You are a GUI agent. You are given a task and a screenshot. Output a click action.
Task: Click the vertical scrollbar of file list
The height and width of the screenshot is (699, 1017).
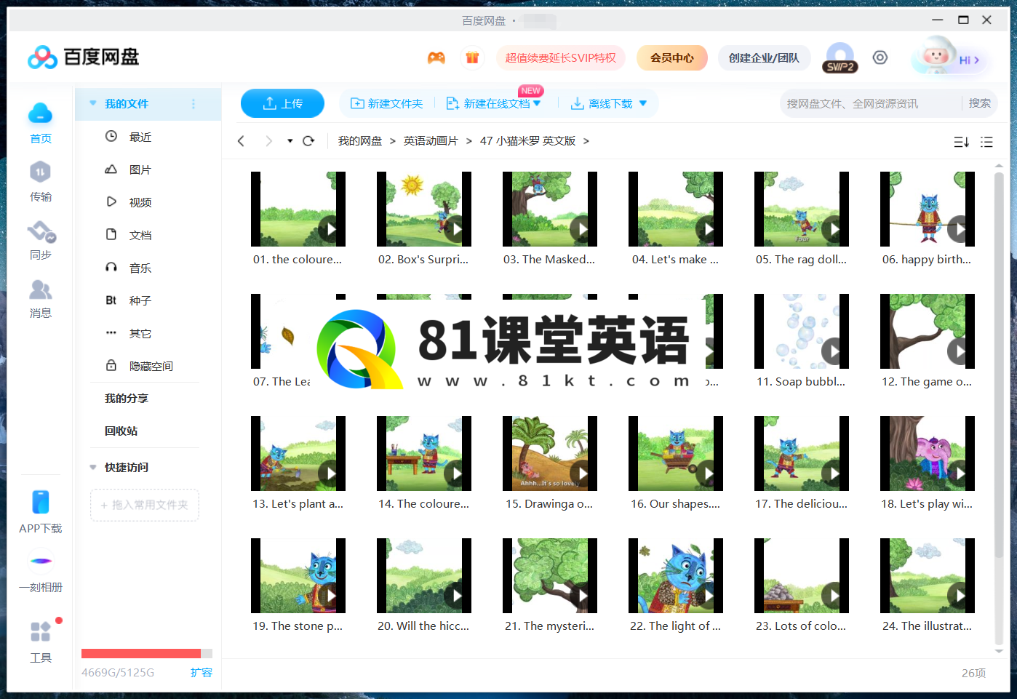click(x=999, y=364)
